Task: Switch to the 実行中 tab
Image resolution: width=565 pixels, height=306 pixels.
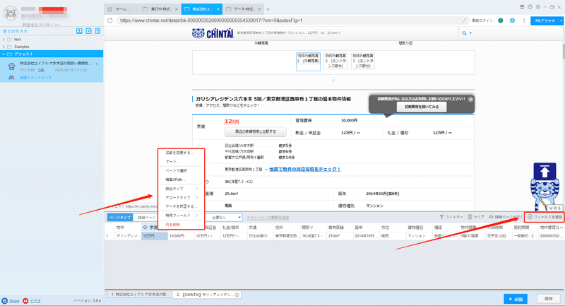Action: [160, 9]
